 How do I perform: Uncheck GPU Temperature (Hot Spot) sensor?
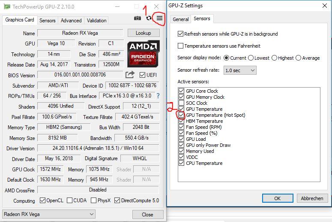tap(182, 115)
